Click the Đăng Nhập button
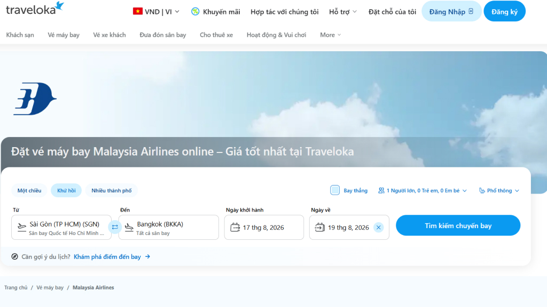 coord(451,11)
